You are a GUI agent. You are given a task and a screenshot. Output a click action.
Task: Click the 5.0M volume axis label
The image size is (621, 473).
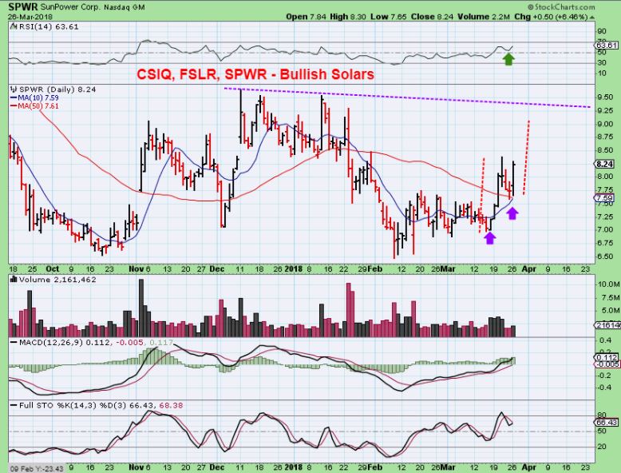(610, 311)
